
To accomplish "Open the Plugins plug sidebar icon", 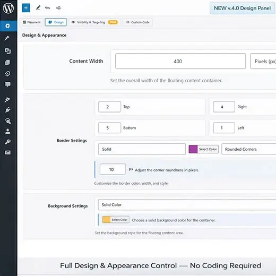I will 7,110.
